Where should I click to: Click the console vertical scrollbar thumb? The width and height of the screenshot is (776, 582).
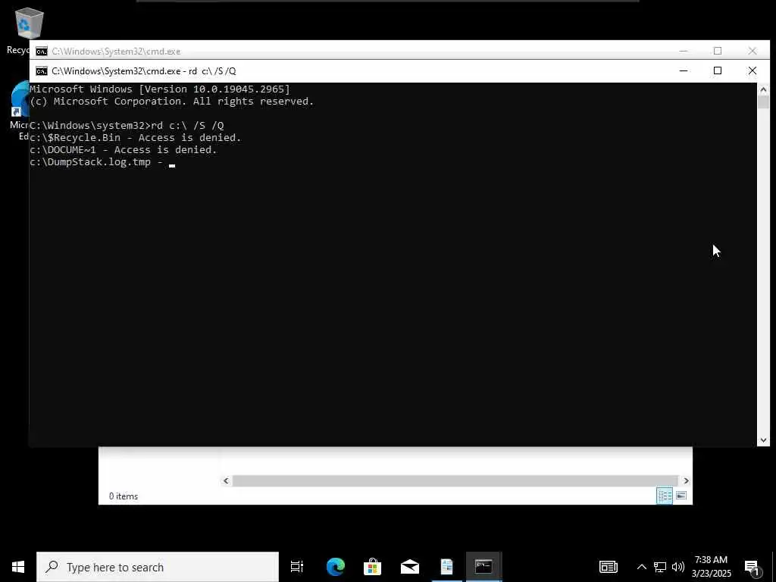[763, 102]
